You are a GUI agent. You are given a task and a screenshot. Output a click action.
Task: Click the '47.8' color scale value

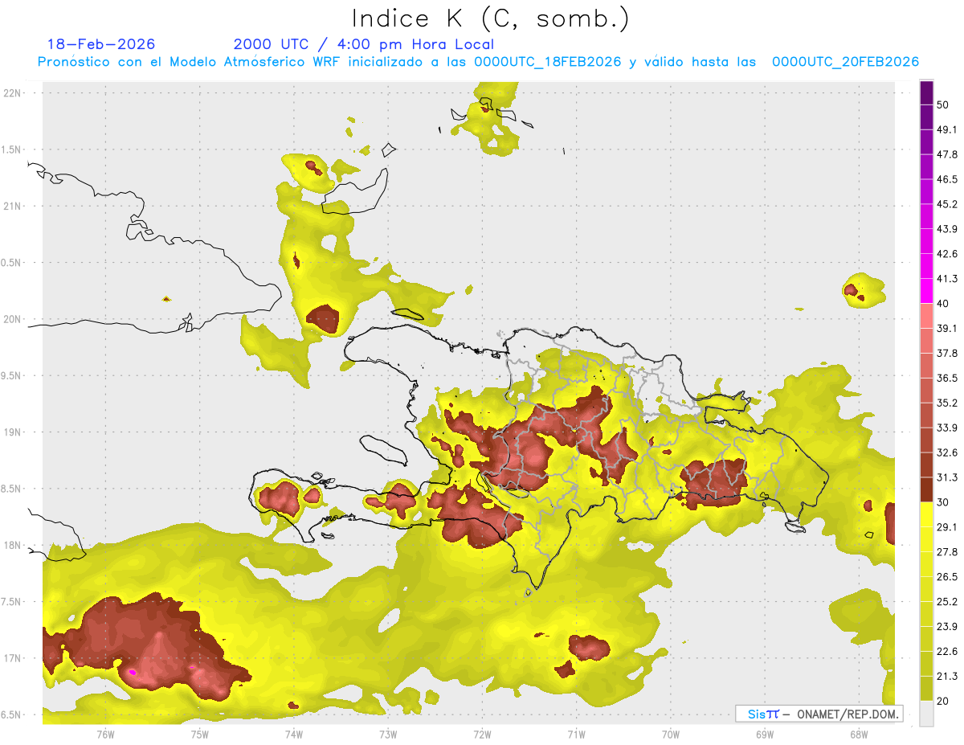947,154
